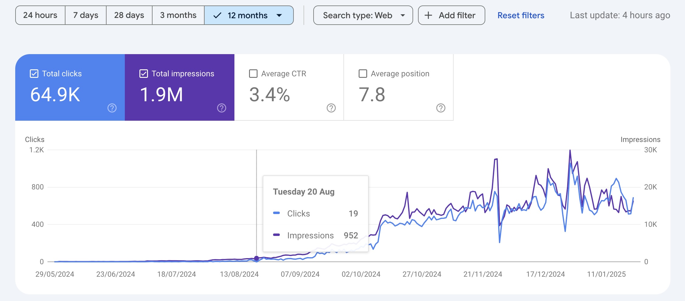Click the plus icon in Add filter
Image resolution: width=685 pixels, height=301 pixels.
428,15
